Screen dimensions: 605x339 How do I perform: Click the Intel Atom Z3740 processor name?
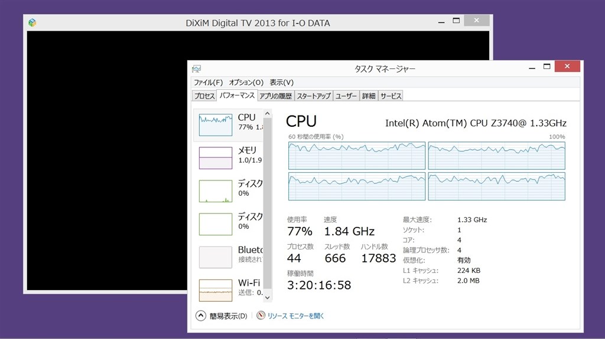476,123
